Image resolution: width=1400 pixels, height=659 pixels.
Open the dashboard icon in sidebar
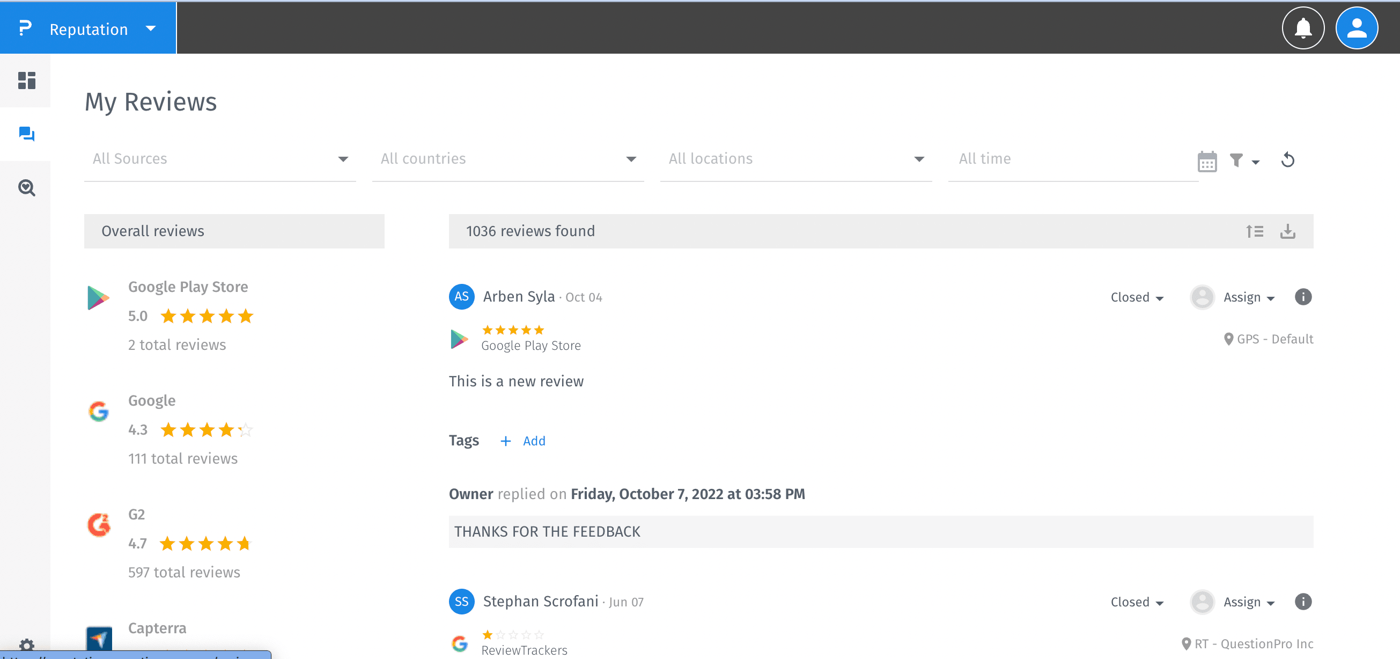click(26, 80)
